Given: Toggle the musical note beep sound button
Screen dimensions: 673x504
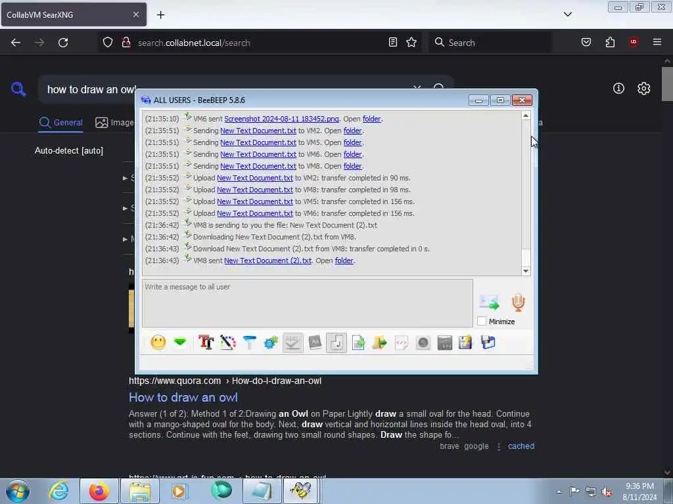Looking at the screenshot, I should [336, 343].
